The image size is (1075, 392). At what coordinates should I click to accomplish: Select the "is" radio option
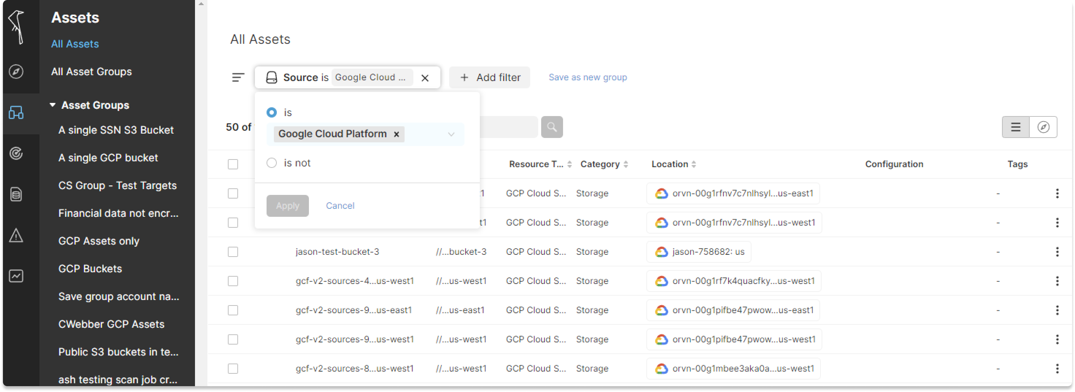click(x=272, y=112)
